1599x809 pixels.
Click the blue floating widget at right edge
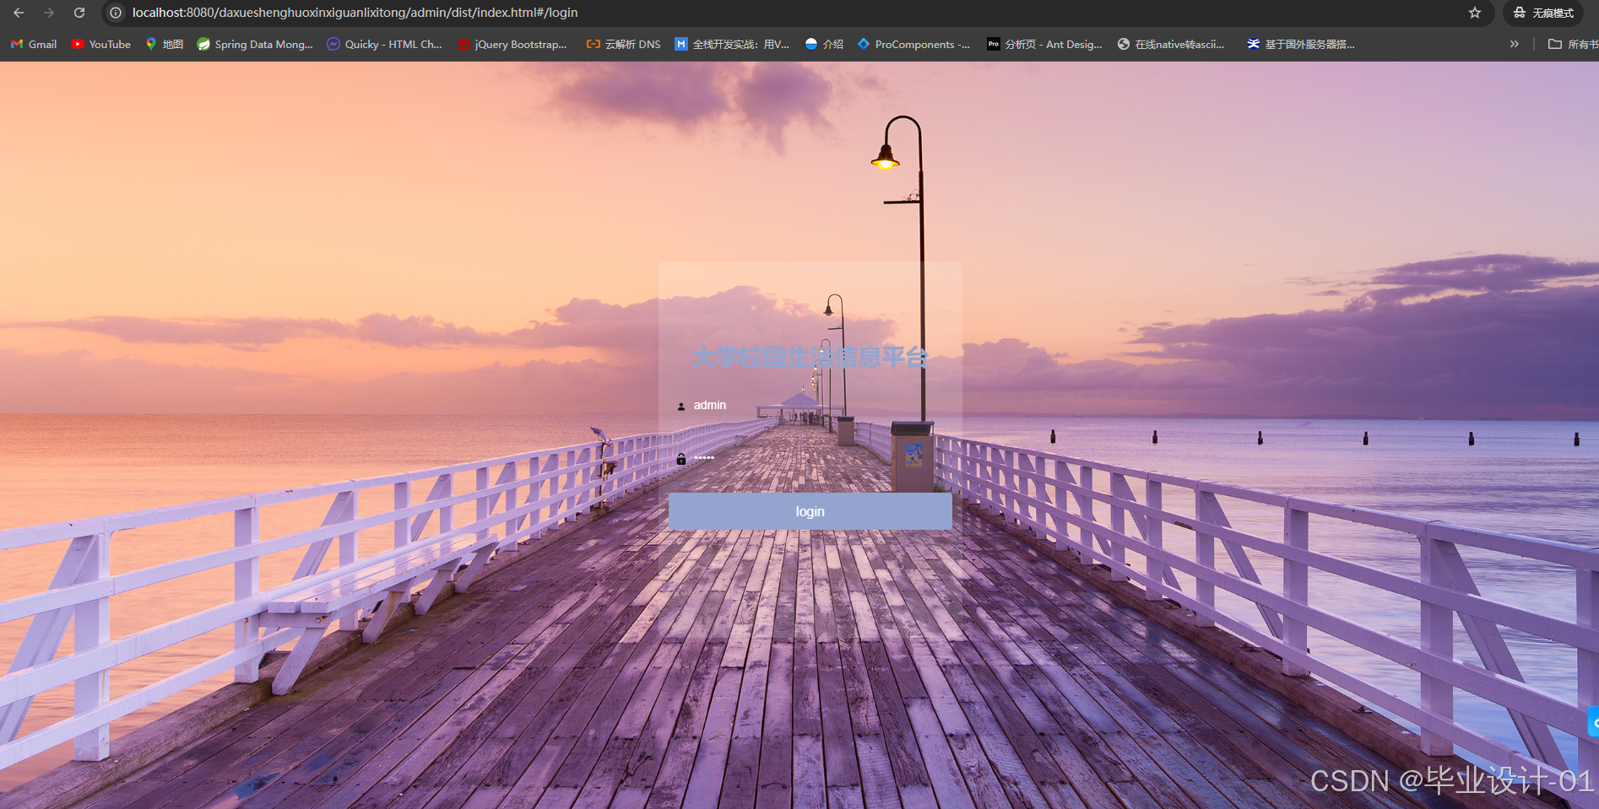pyautogui.click(x=1593, y=722)
